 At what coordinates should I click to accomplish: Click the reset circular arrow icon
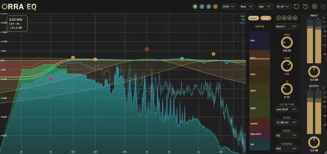tap(297, 7)
